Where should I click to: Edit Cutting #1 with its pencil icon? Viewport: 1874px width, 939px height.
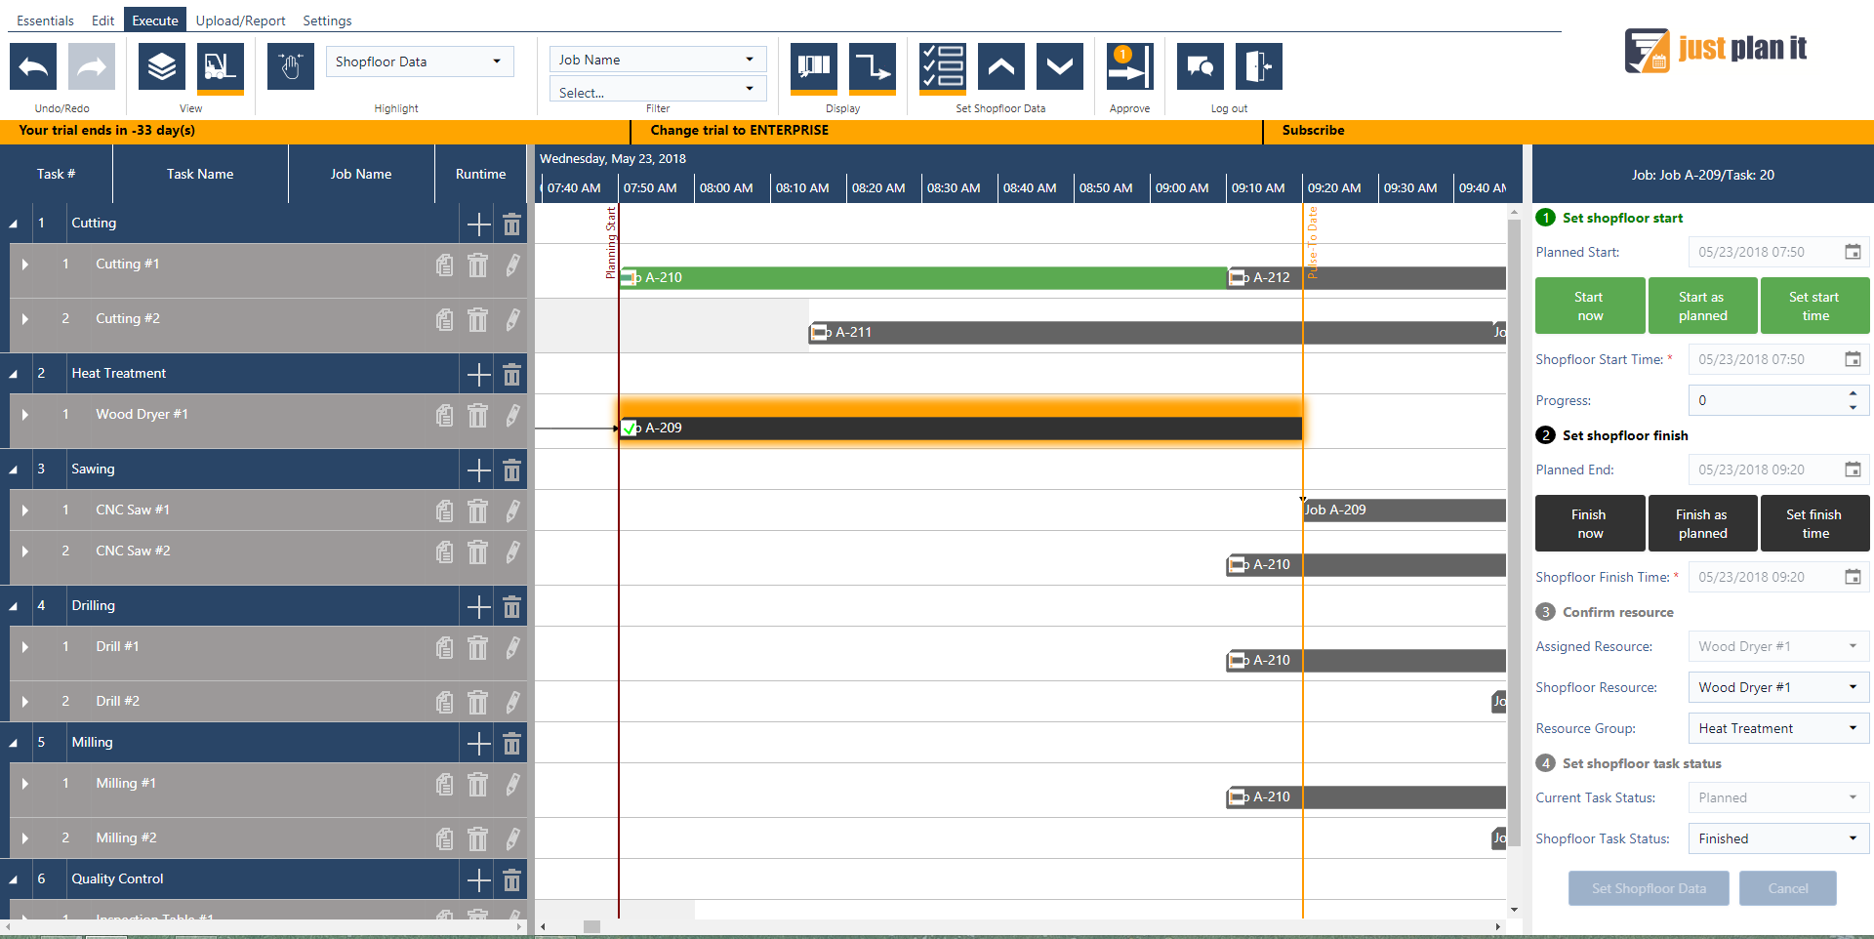coord(512,265)
